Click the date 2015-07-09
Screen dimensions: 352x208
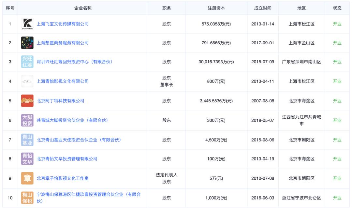pyautogui.click(x=263, y=62)
